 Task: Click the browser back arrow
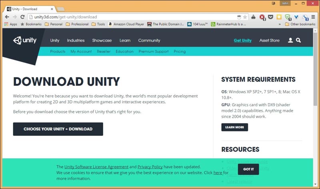pos(7,17)
